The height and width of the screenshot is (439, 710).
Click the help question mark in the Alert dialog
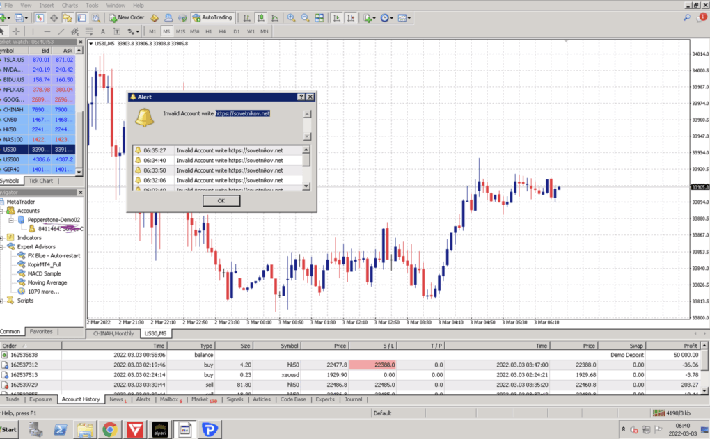click(301, 97)
